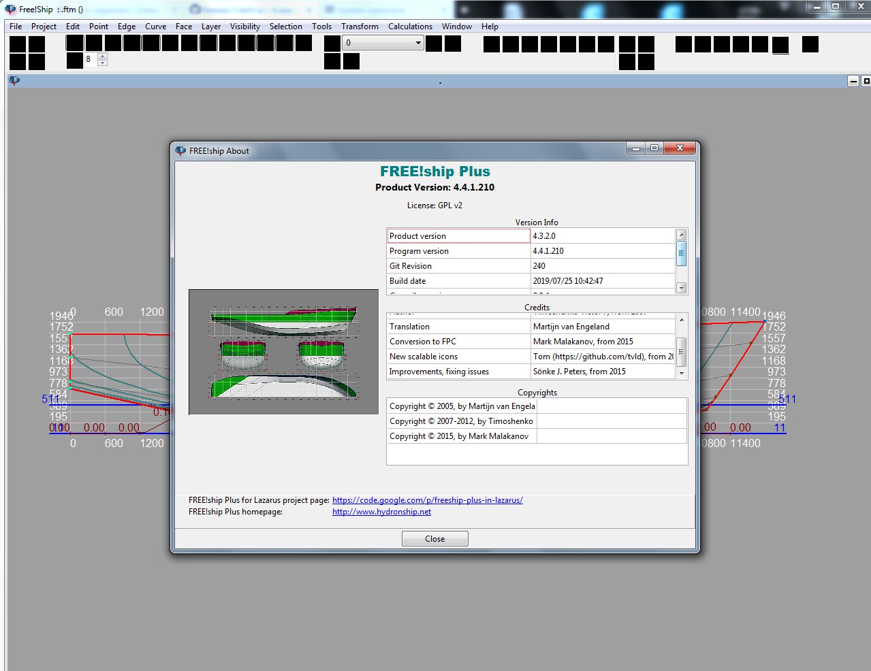Image resolution: width=871 pixels, height=671 pixels.
Task: Expand the toolbar combo box showing 0
Action: click(x=418, y=43)
